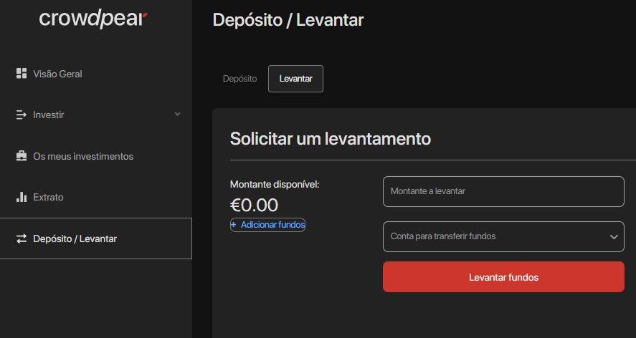Click the bar chart icon beside Extrato

click(22, 197)
